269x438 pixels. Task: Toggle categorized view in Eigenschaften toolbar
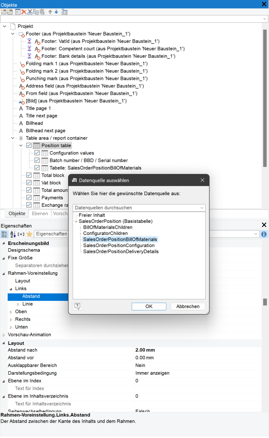(4, 234)
